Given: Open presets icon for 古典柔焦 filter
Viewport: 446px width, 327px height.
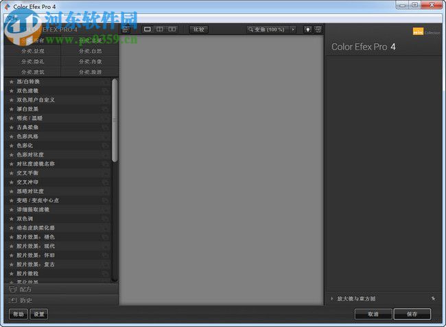Looking at the screenshot, I should [106, 127].
